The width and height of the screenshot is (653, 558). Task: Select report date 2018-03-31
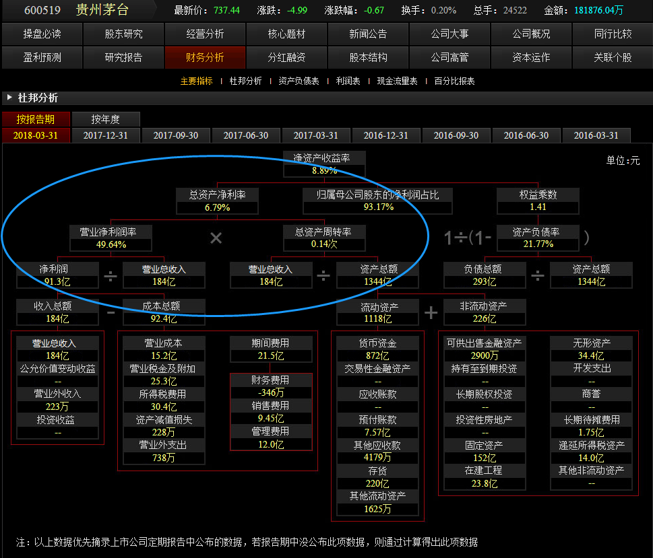[x=36, y=135]
